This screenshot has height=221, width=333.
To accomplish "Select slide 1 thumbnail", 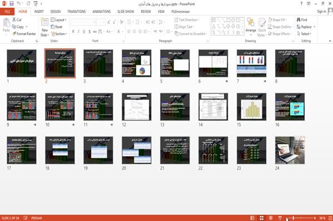I will tap(22, 63).
